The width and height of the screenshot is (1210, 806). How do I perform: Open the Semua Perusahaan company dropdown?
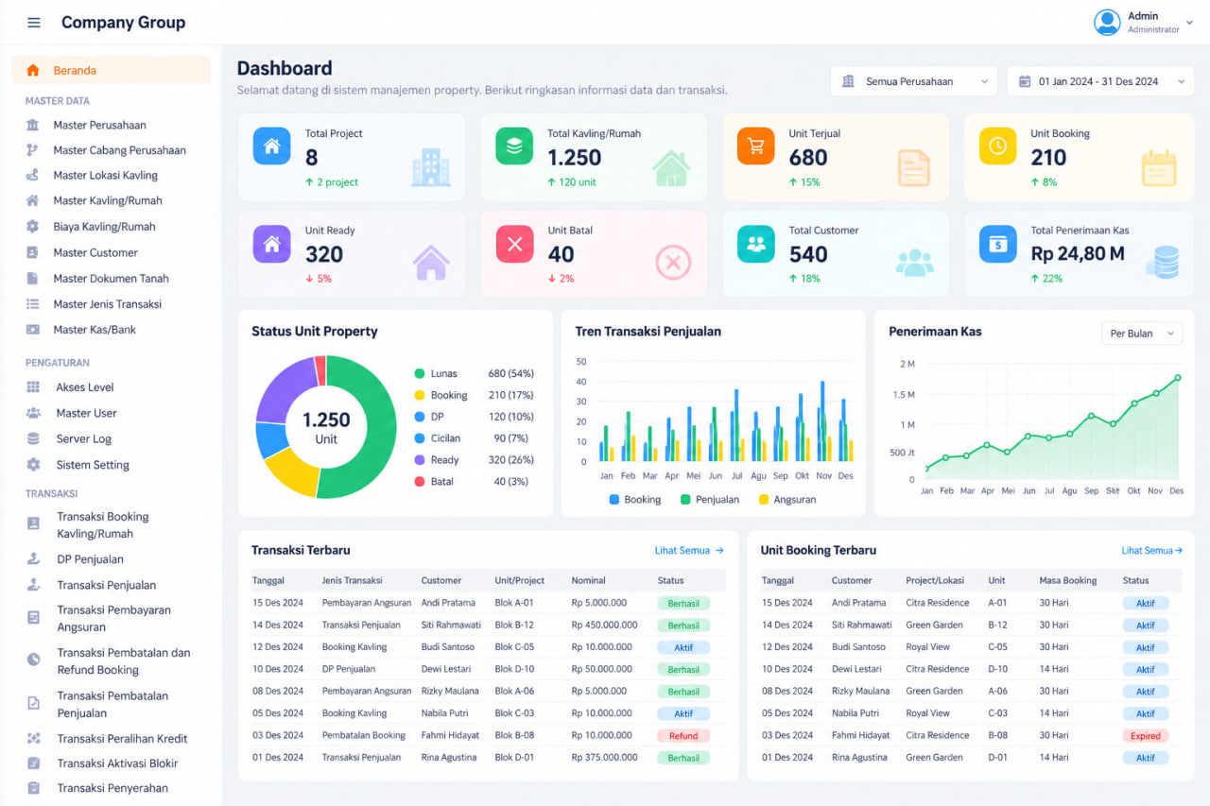coord(914,81)
